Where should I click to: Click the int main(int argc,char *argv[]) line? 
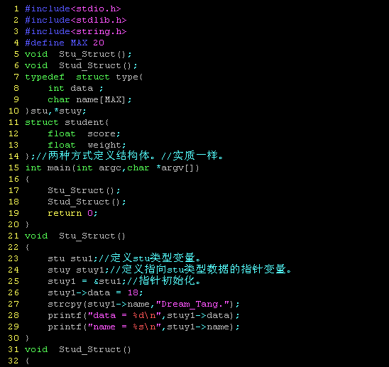coord(112,168)
